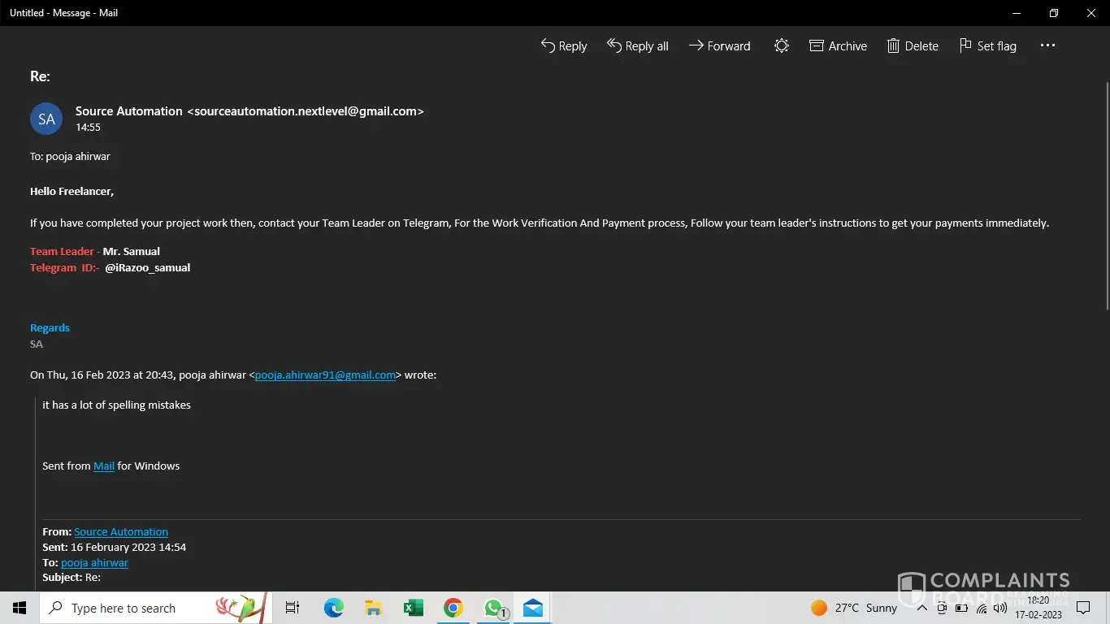Delete the email with trash icon

pyautogui.click(x=913, y=46)
